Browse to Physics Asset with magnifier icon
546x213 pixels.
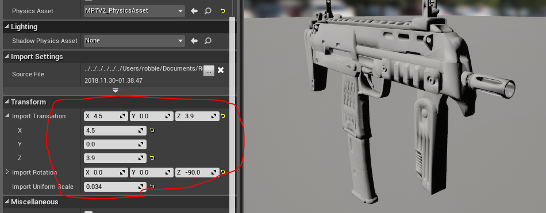208,11
